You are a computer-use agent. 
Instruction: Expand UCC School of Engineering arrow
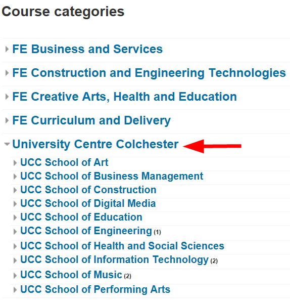click(x=15, y=232)
